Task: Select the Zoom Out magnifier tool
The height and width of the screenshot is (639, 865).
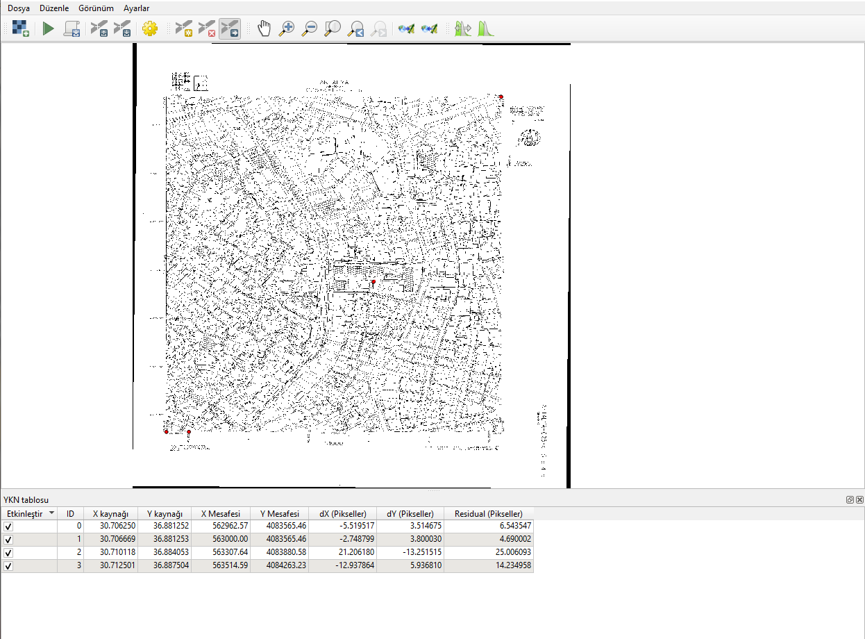Action: pyautogui.click(x=310, y=28)
